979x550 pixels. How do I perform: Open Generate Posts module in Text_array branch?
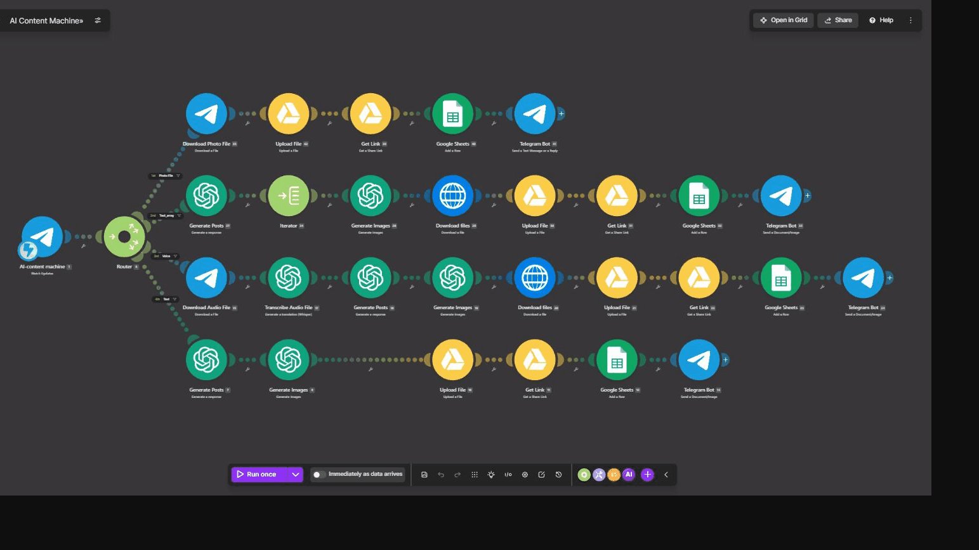pyautogui.click(x=206, y=196)
